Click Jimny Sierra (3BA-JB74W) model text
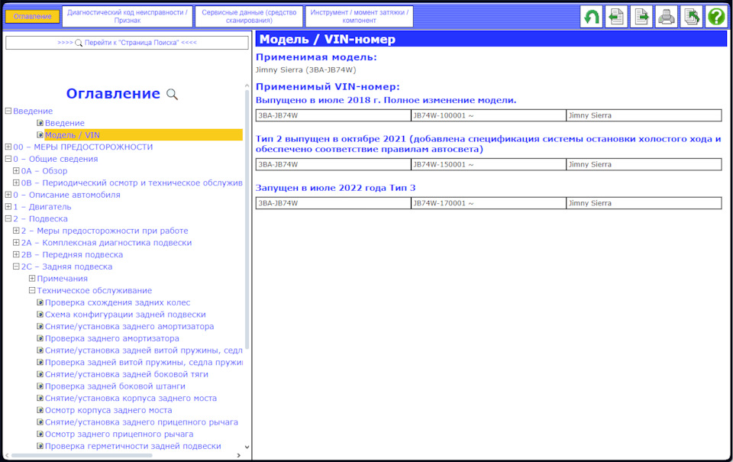 pos(305,69)
